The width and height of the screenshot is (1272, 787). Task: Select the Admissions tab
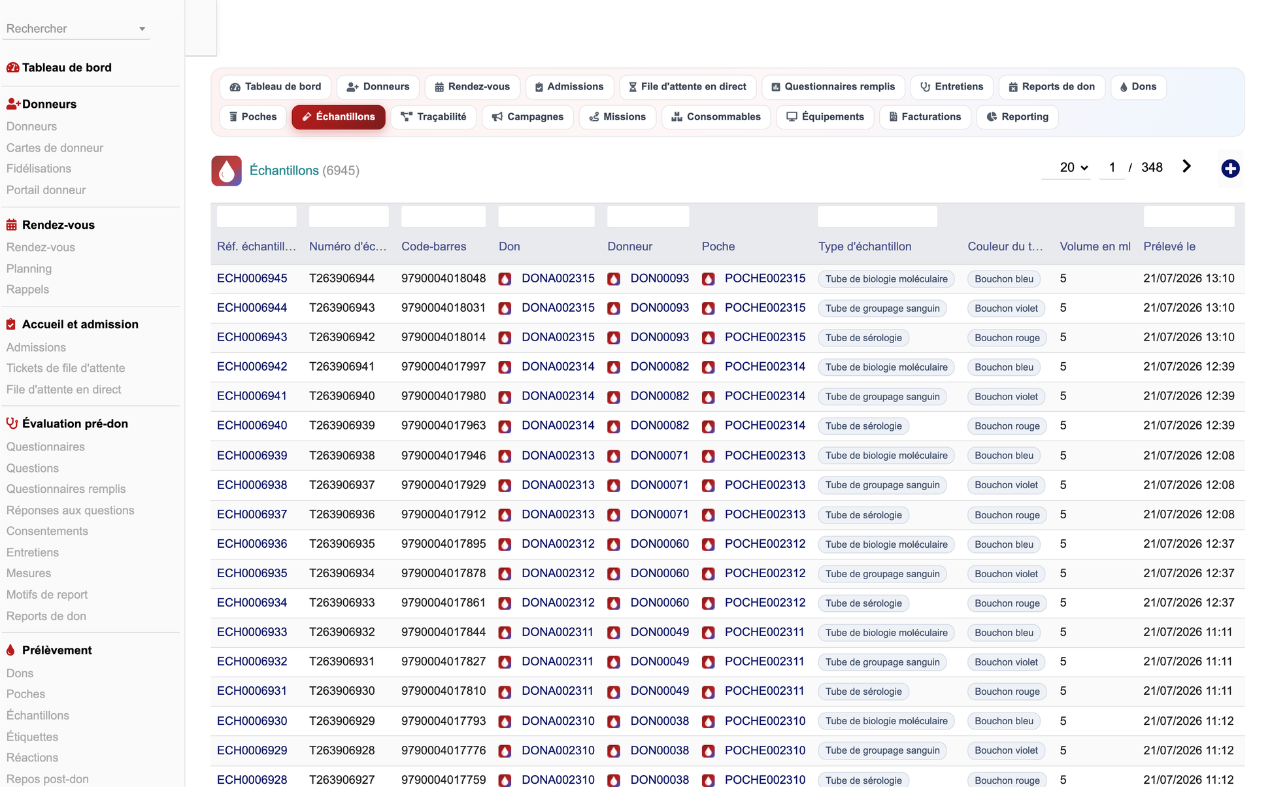click(x=569, y=87)
